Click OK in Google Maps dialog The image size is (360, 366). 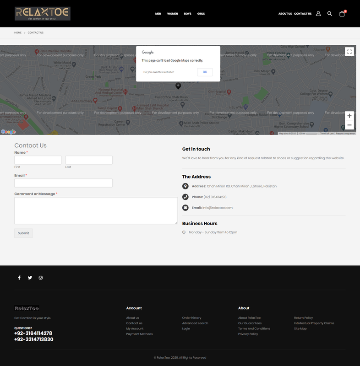(205, 72)
